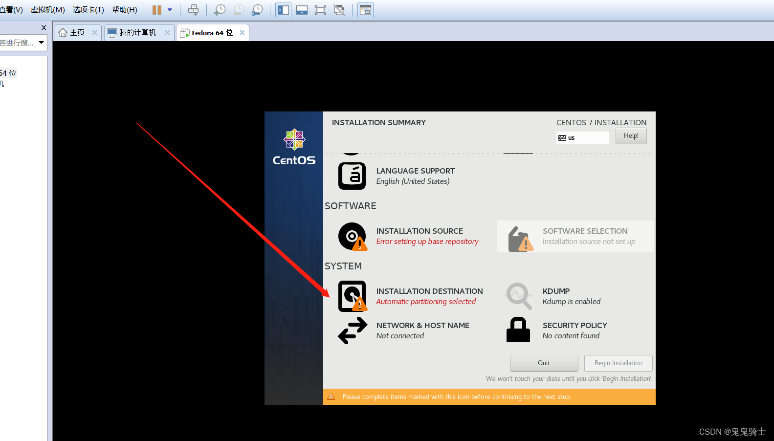Screen dimensions: 774x441
Task: Pause the virtual machine with the orange pause icon
Action: [x=156, y=10]
